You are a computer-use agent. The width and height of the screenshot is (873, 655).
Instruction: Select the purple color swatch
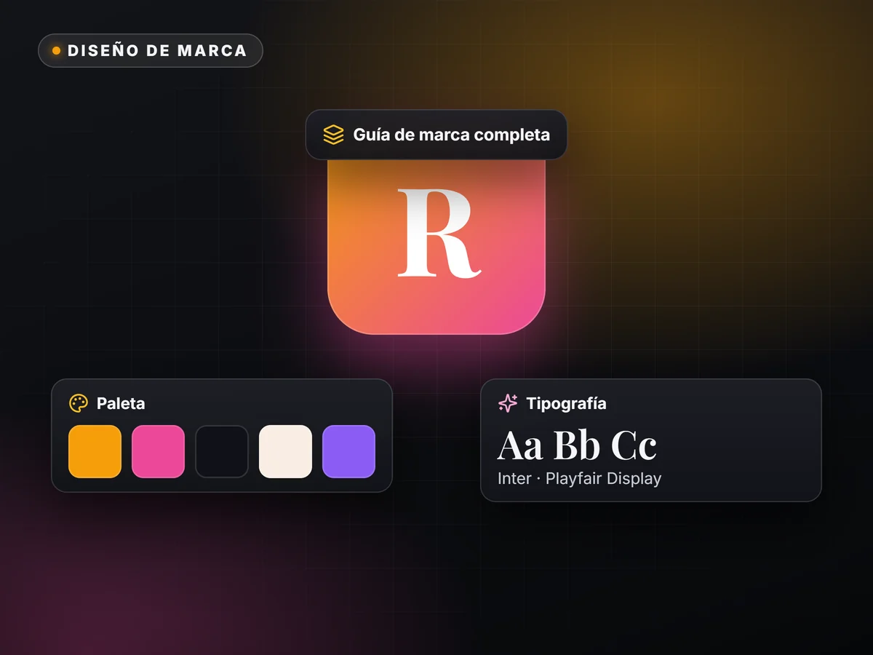348,451
